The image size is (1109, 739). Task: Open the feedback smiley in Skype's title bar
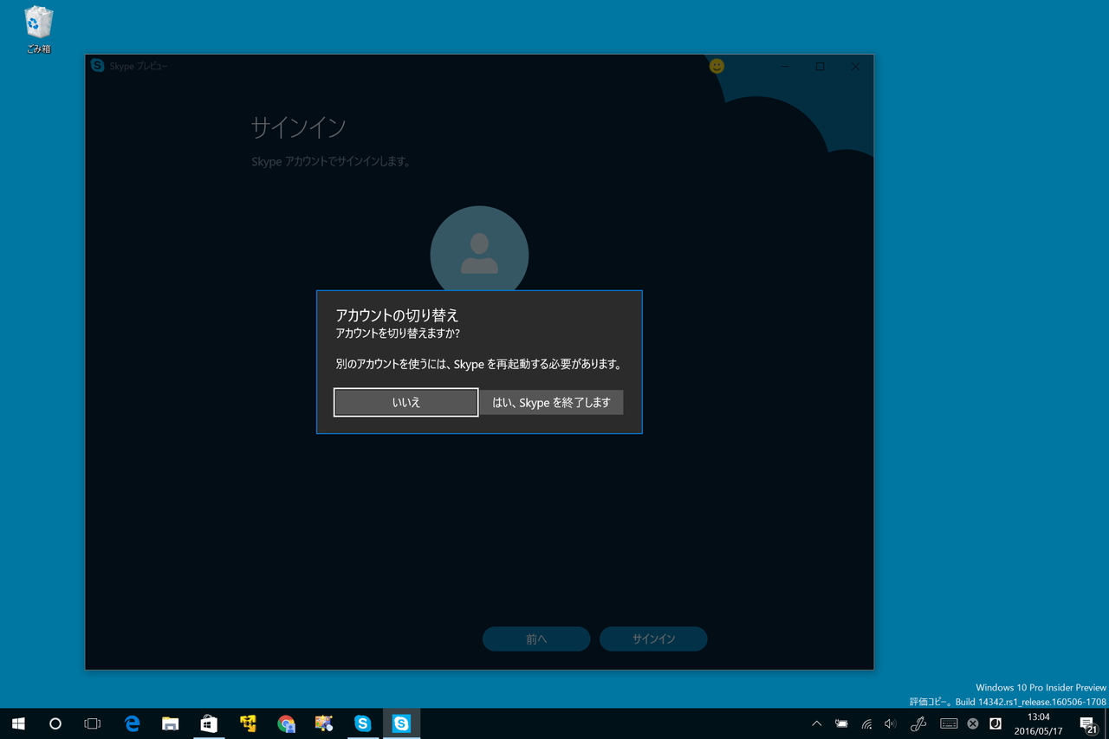coord(717,66)
